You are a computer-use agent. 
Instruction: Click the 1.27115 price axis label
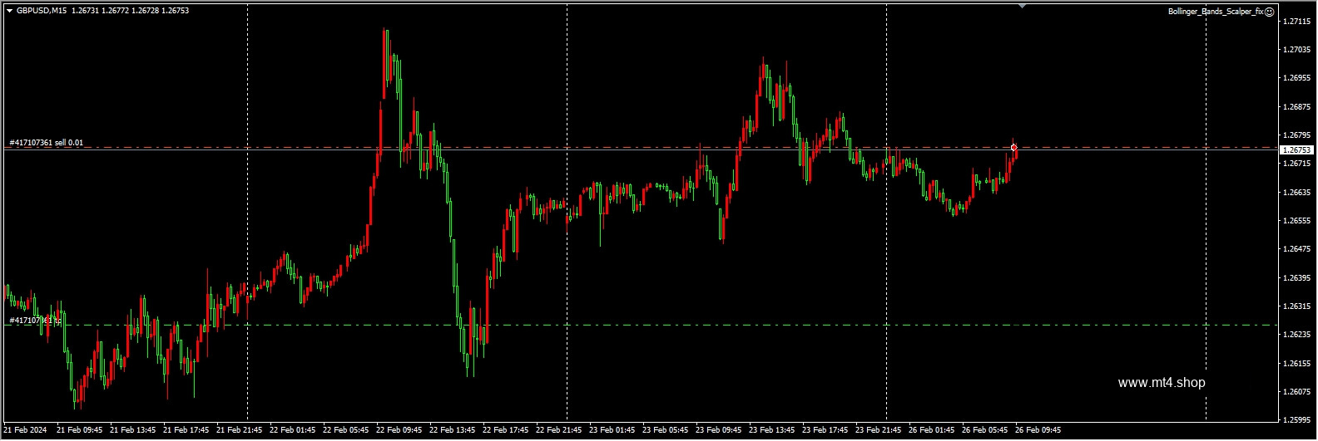(x=1297, y=22)
